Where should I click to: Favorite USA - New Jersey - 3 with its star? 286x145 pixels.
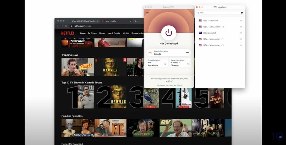coord(241,27)
